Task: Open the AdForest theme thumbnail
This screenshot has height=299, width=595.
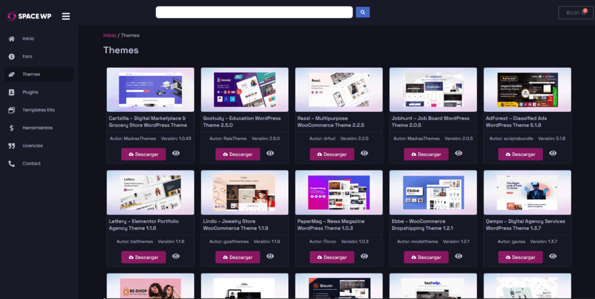Action: 528,90
